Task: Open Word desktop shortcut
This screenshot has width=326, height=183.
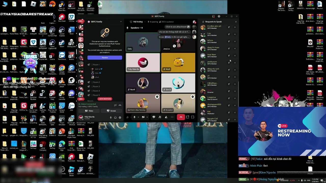Action: (x=72, y=31)
